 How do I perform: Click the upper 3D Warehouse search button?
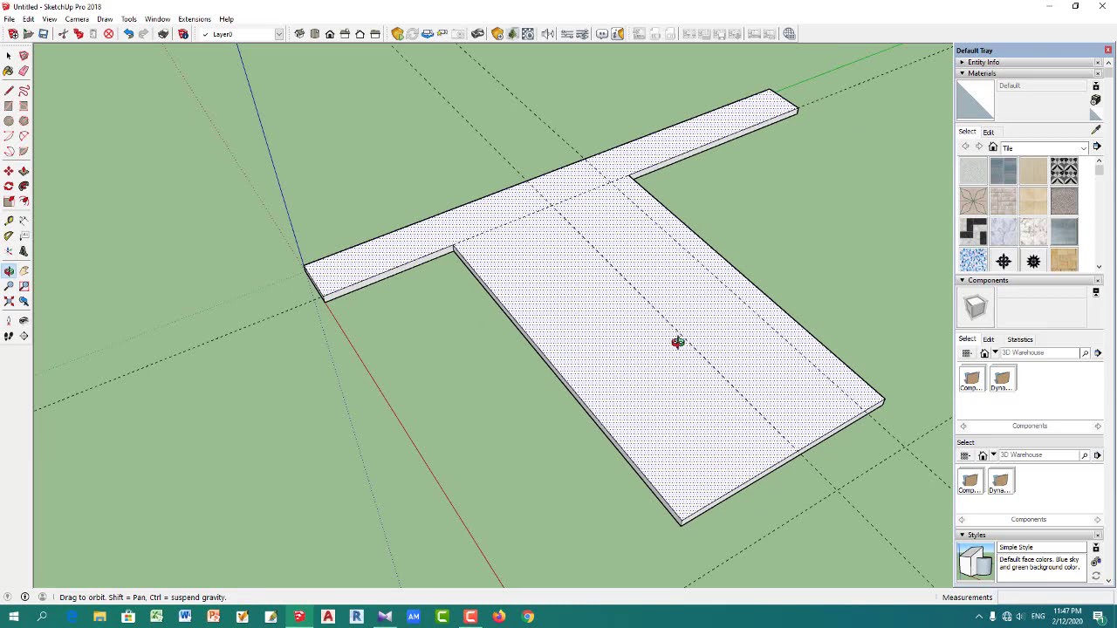(1085, 353)
